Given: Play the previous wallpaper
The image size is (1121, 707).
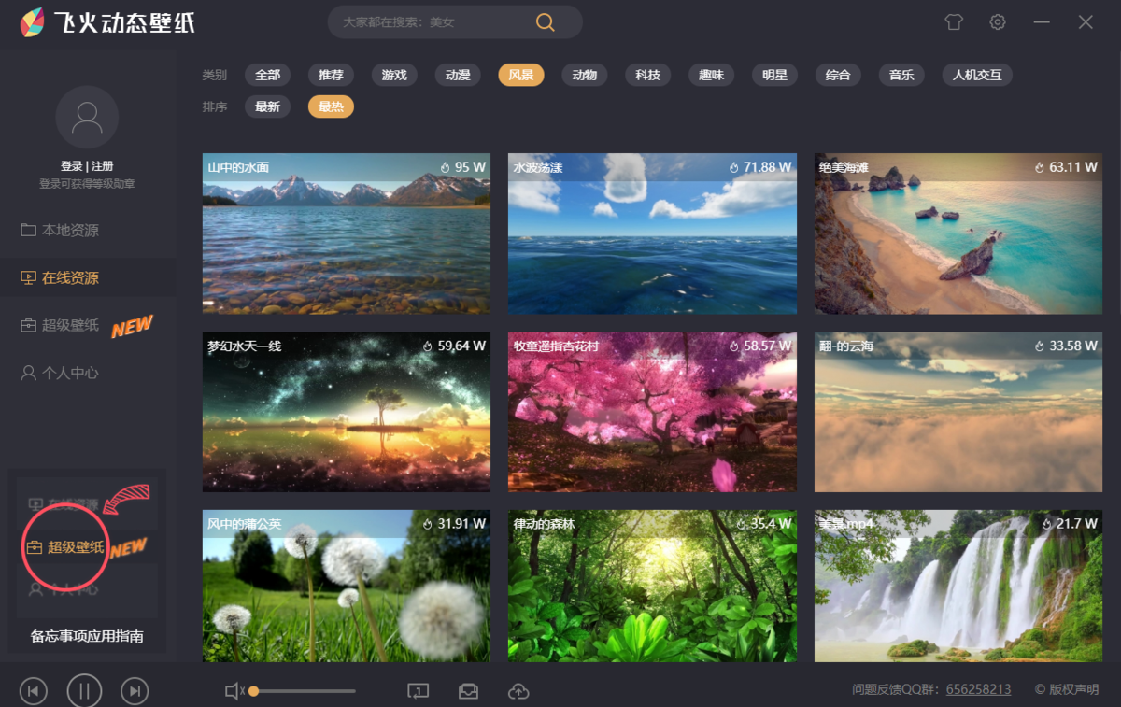Looking at the screenshot, I should (x=33, y=691).
